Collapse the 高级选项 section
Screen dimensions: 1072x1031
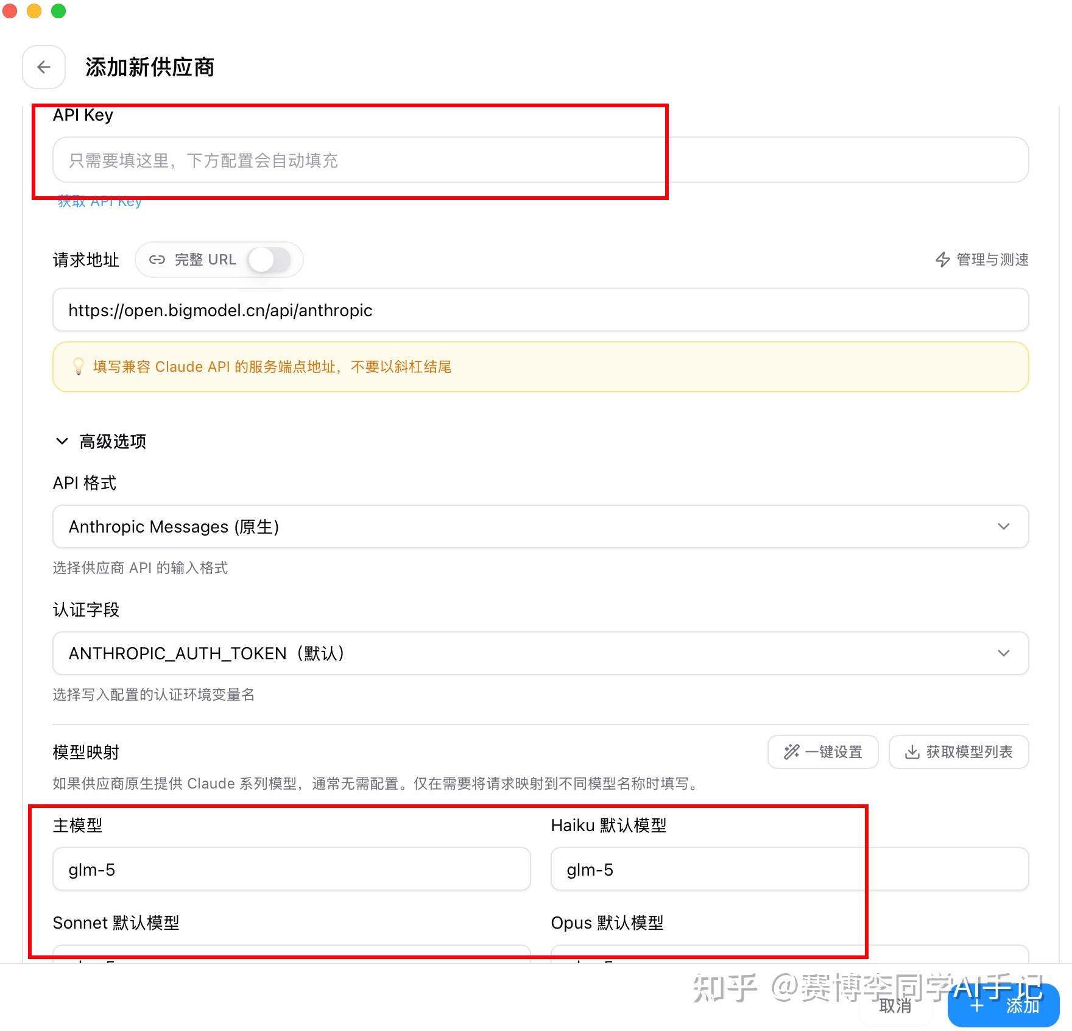(100, 441)
